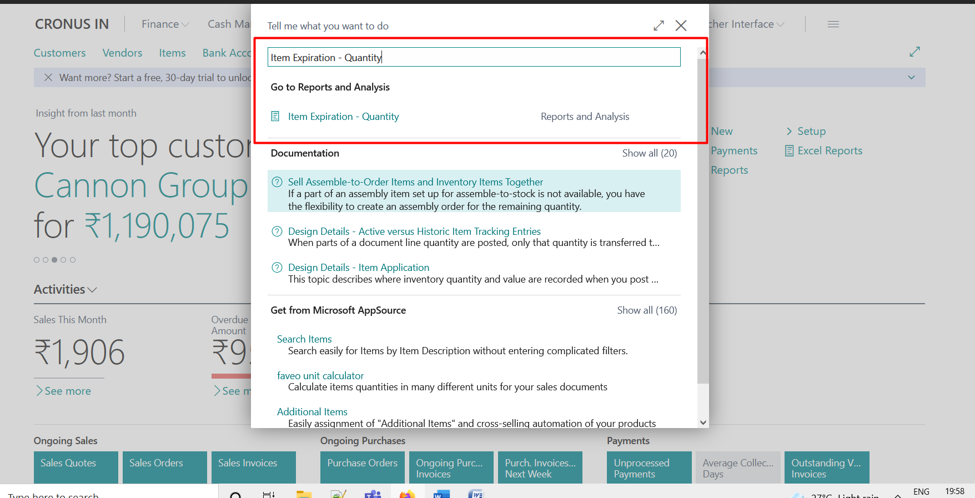Expand the notification bar chevron on the right
Screen dimensions: 975x498
911,78
